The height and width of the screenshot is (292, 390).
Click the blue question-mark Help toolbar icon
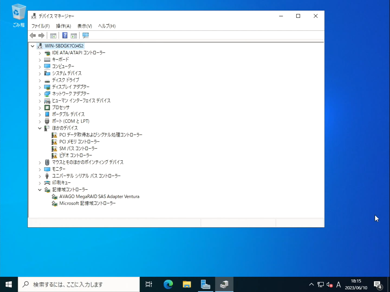pos(65,35)
